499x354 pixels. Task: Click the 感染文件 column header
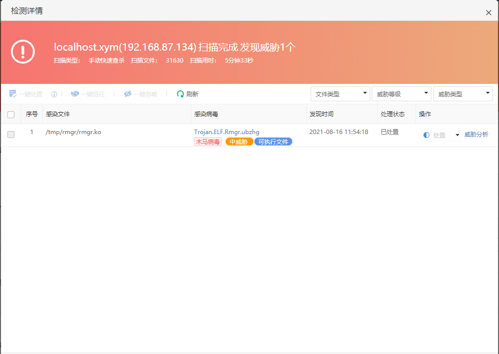[x=58, y=114]
